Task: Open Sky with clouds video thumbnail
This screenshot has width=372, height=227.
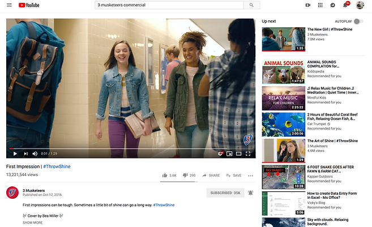Action: point(284,222)
